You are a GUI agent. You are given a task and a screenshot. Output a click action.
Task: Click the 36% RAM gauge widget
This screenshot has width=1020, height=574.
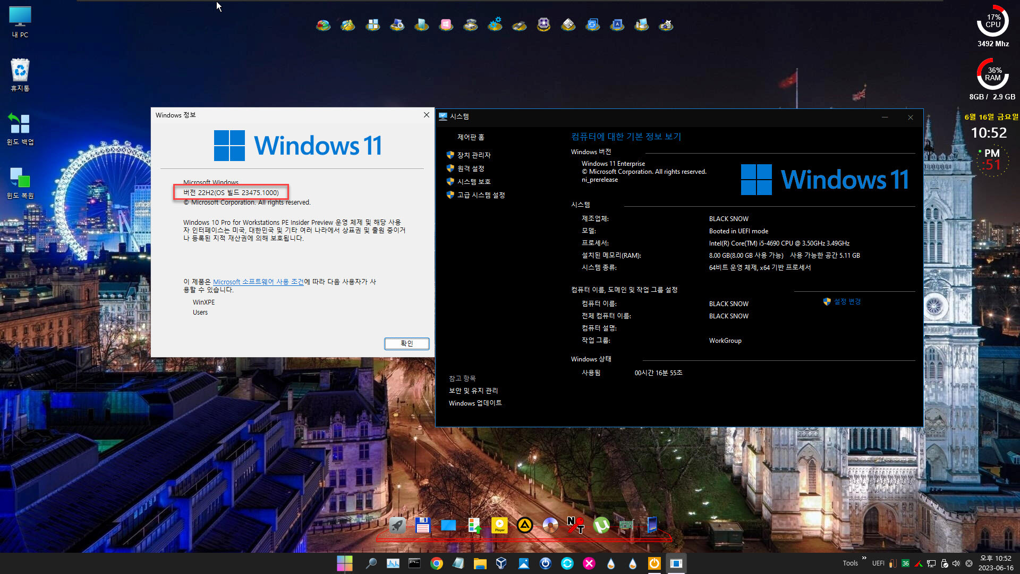(x=993, y=74)
